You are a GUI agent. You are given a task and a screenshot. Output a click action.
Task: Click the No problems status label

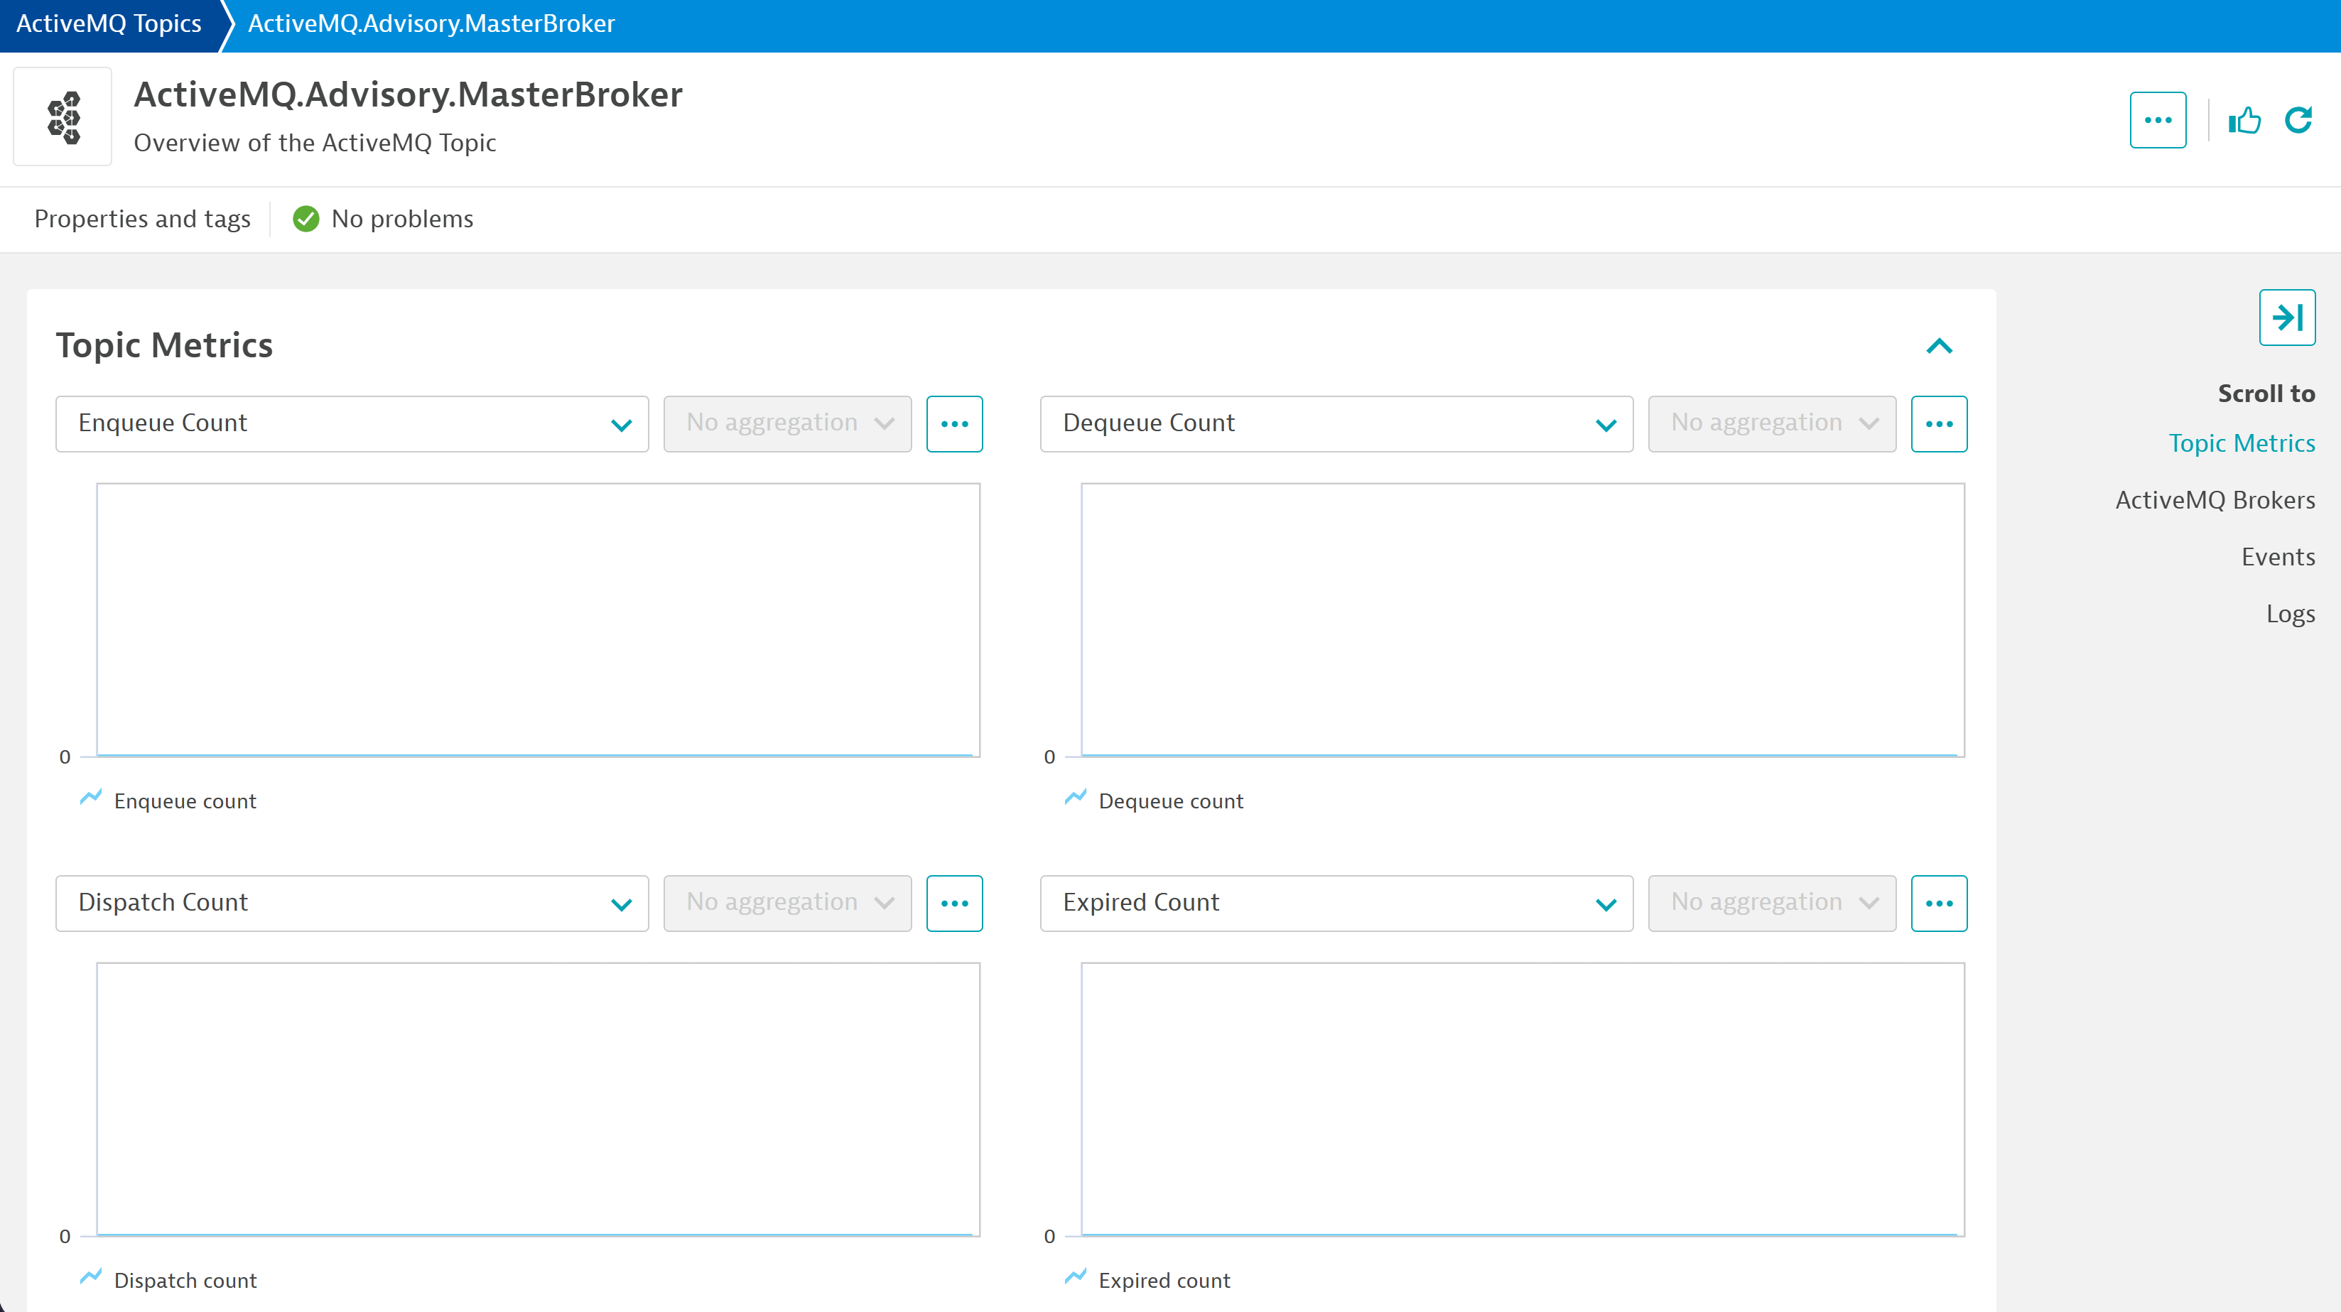point(401,219)
